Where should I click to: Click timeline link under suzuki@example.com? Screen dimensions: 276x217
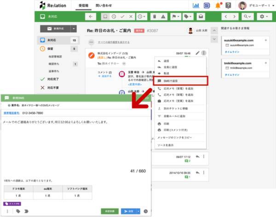click(232, 52)
